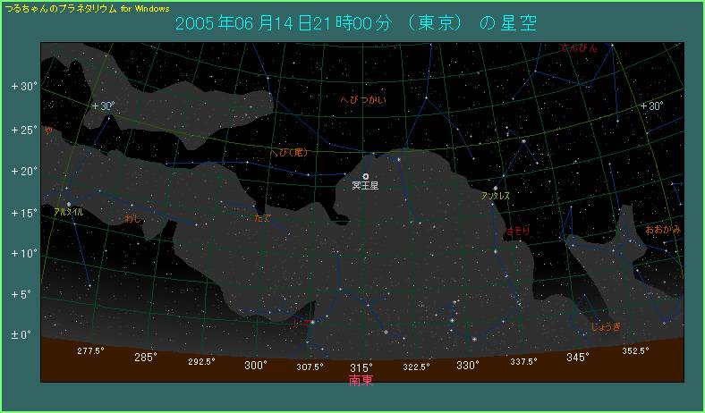Click the 南東 direction label
705x413 pixels.
tap(361, 381)
